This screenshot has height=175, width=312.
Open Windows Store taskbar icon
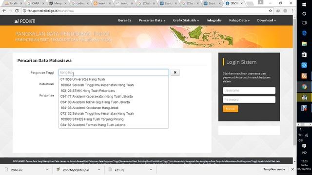[304, 54]
